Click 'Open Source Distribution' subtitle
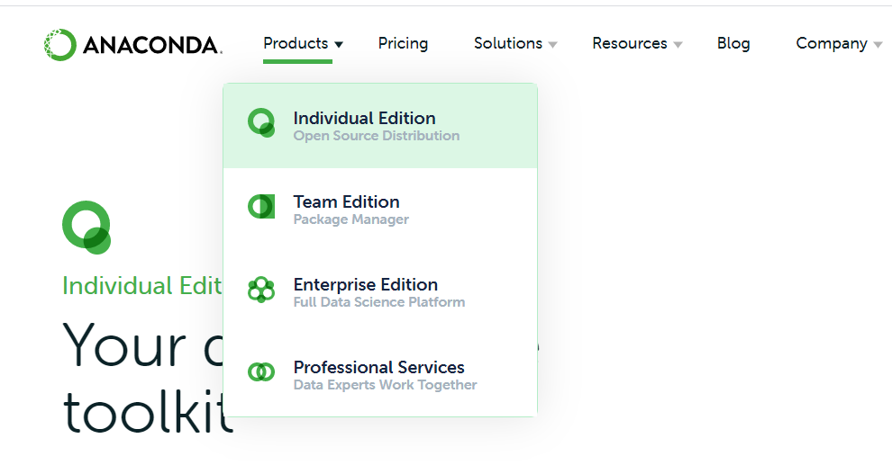The image size is (892, 465). [377, 136]
